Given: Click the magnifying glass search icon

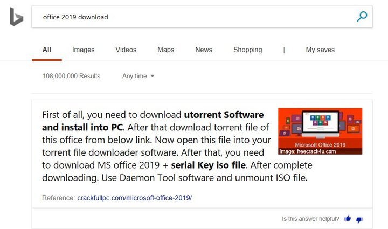Looking at the screenshot, I should 362,17.
